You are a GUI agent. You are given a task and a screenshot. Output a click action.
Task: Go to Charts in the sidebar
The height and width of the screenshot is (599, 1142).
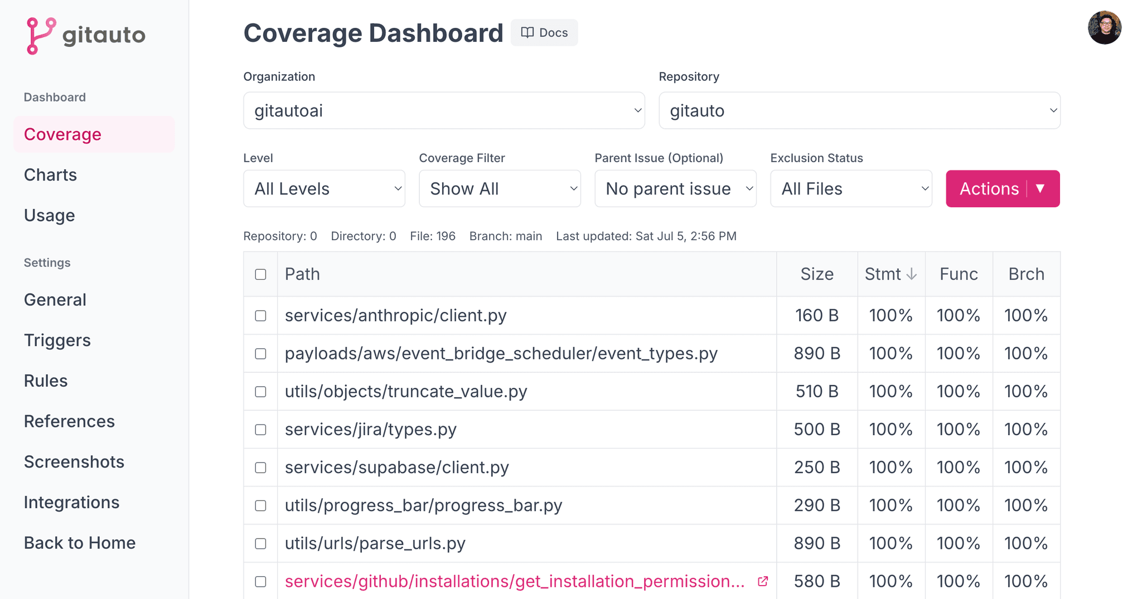coord(50,174)
